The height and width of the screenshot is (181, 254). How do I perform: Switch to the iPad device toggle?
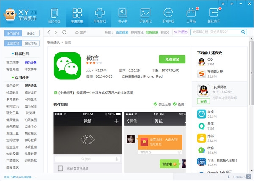click(x=31, y=33)
